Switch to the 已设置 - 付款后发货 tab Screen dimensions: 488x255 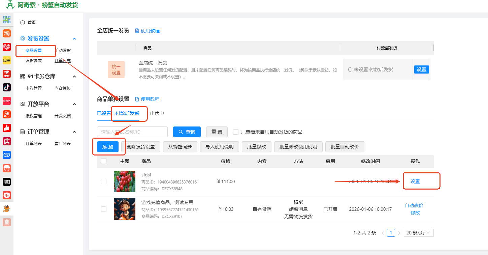coord(118,113)
